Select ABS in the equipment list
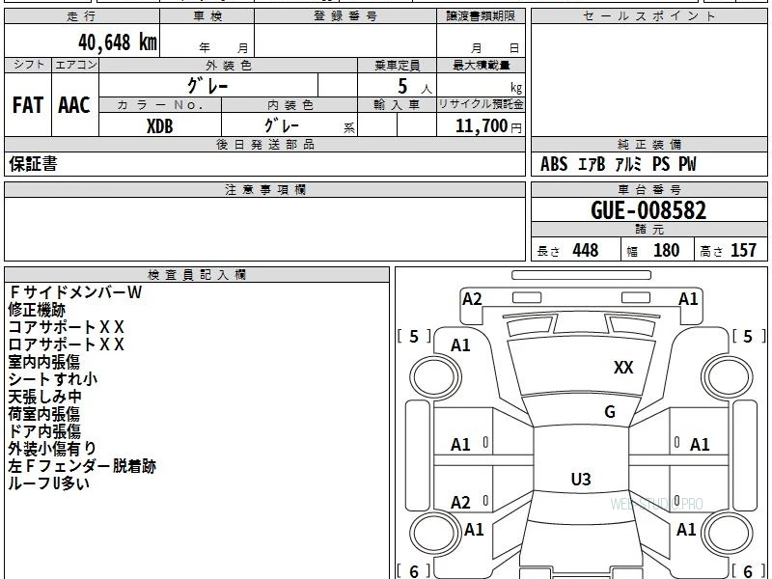 point(554,164)
